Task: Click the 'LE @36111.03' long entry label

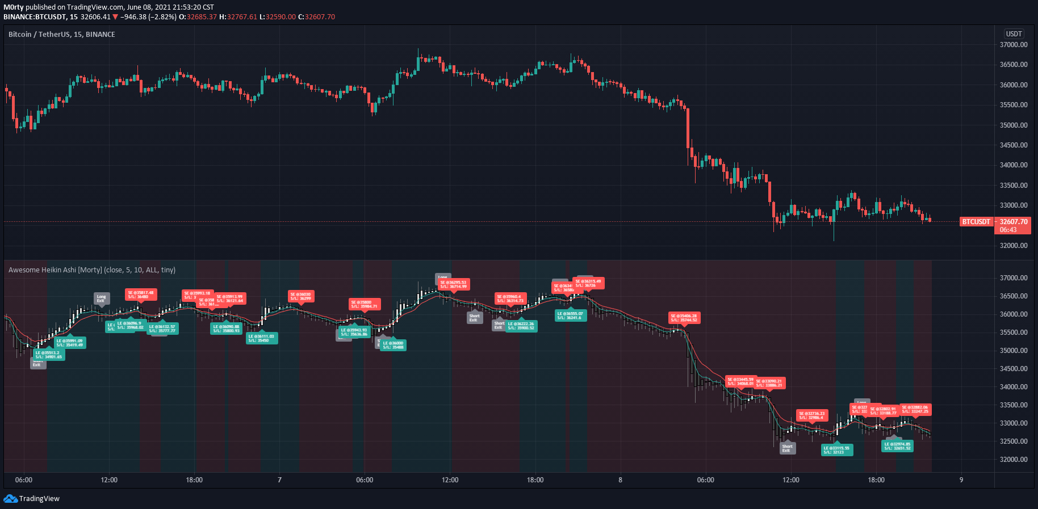Action: tap(262, 338)
